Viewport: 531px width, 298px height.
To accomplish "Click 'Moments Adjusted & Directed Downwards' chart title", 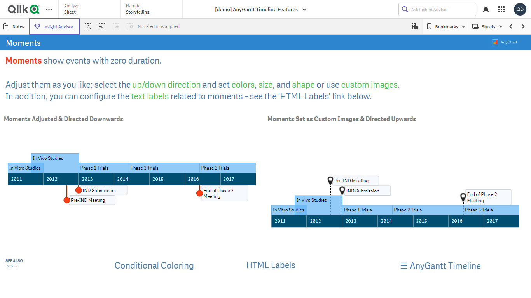I will (63, 119).
